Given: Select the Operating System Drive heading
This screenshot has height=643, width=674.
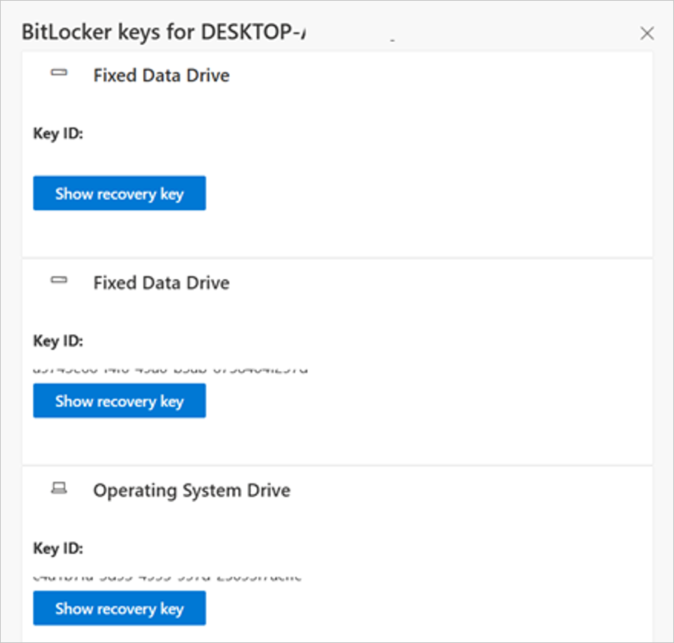Looking at the screenshot, I should (192, 491).
